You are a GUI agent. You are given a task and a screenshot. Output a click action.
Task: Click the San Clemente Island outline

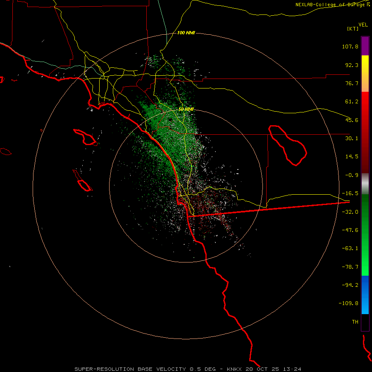point(82,180)
